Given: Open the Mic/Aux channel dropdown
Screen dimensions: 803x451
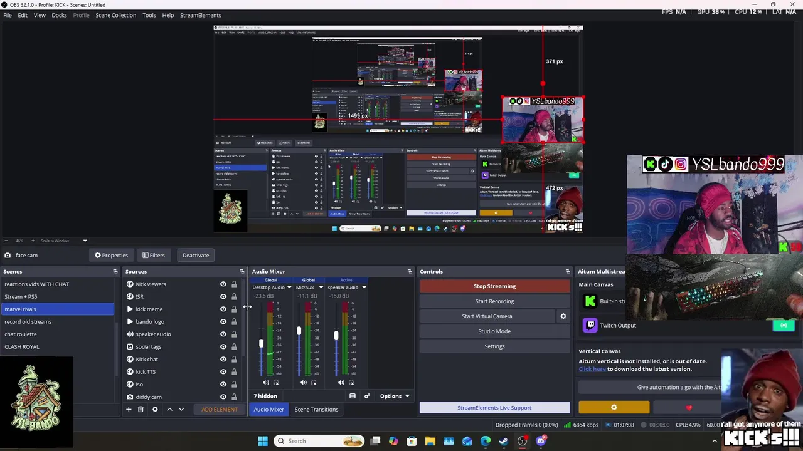Looking at the screenshot, I should 321,288.
